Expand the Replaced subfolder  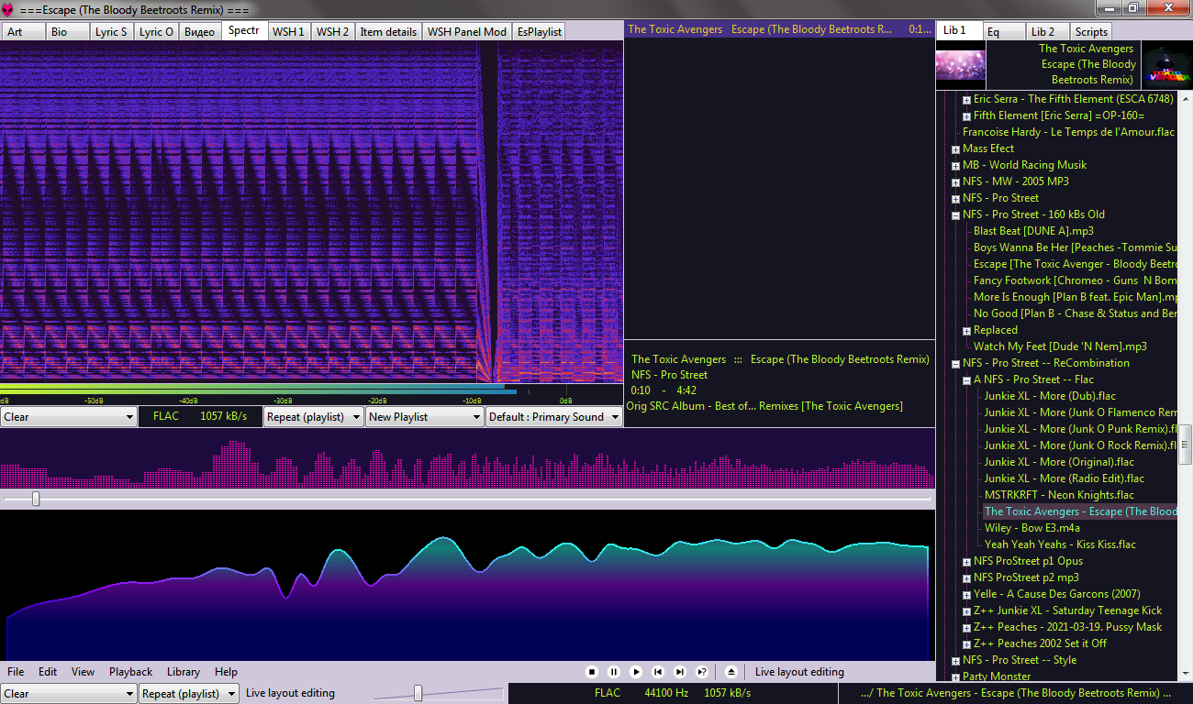point(967,331)
